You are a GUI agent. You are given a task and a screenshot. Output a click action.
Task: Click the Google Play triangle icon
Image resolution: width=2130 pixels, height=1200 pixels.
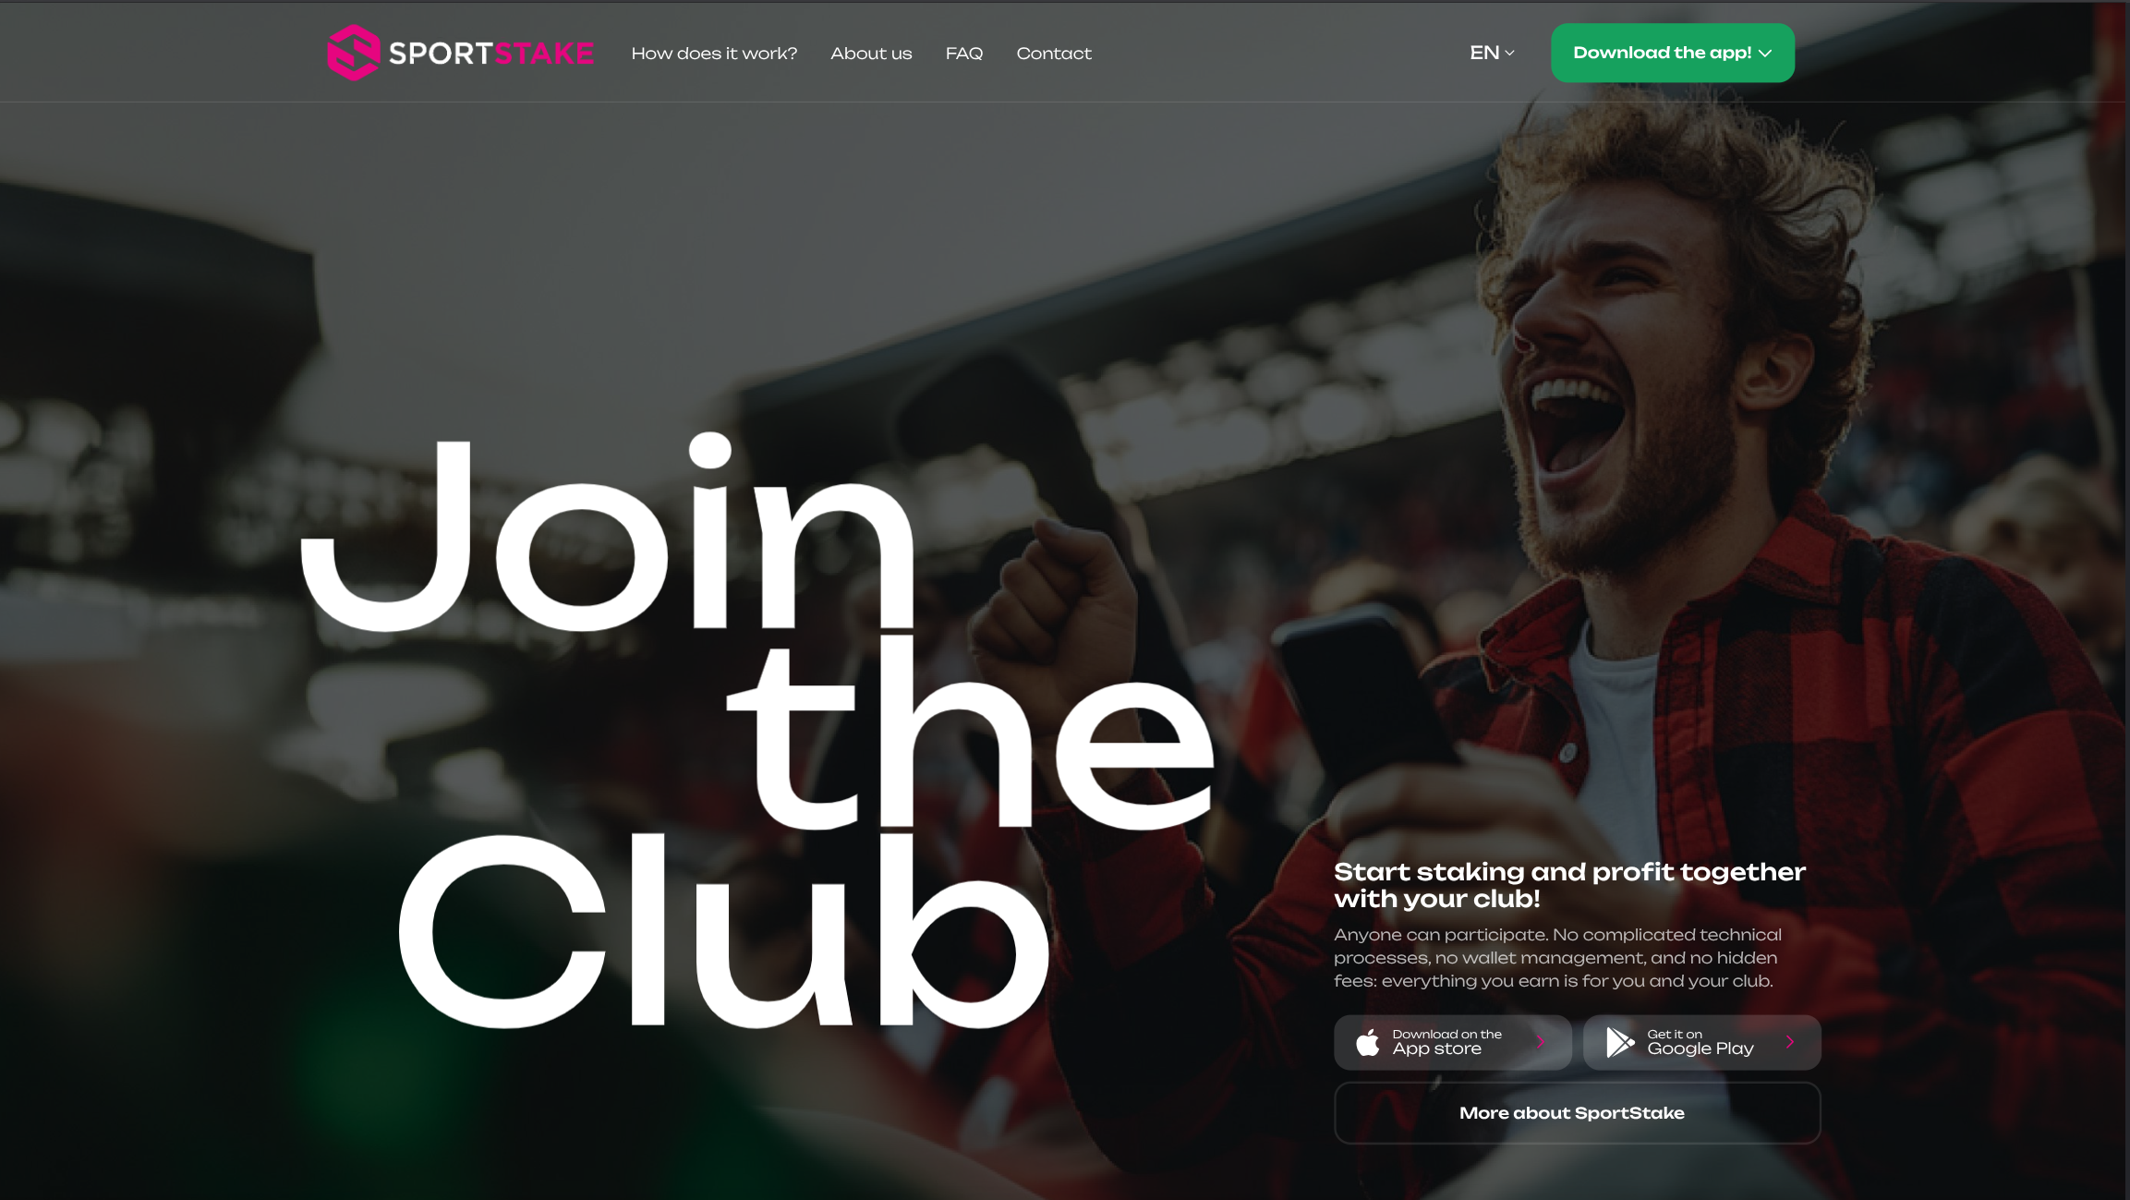[1619, 1042]
